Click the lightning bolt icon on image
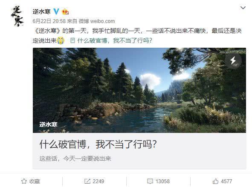This screenshot has width=252, height=187. (x=233, y=60)
